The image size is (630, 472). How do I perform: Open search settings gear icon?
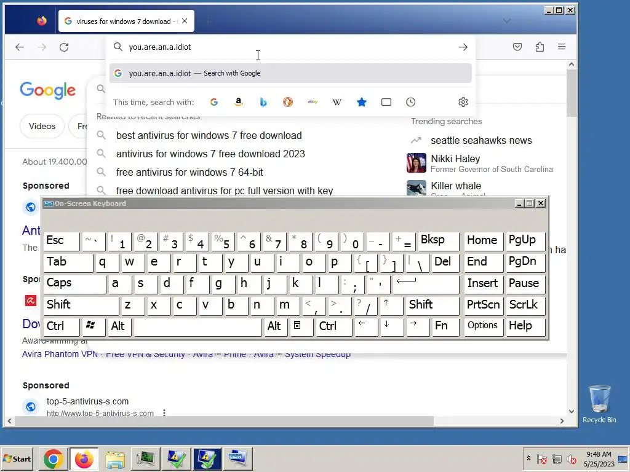point(463,102)
